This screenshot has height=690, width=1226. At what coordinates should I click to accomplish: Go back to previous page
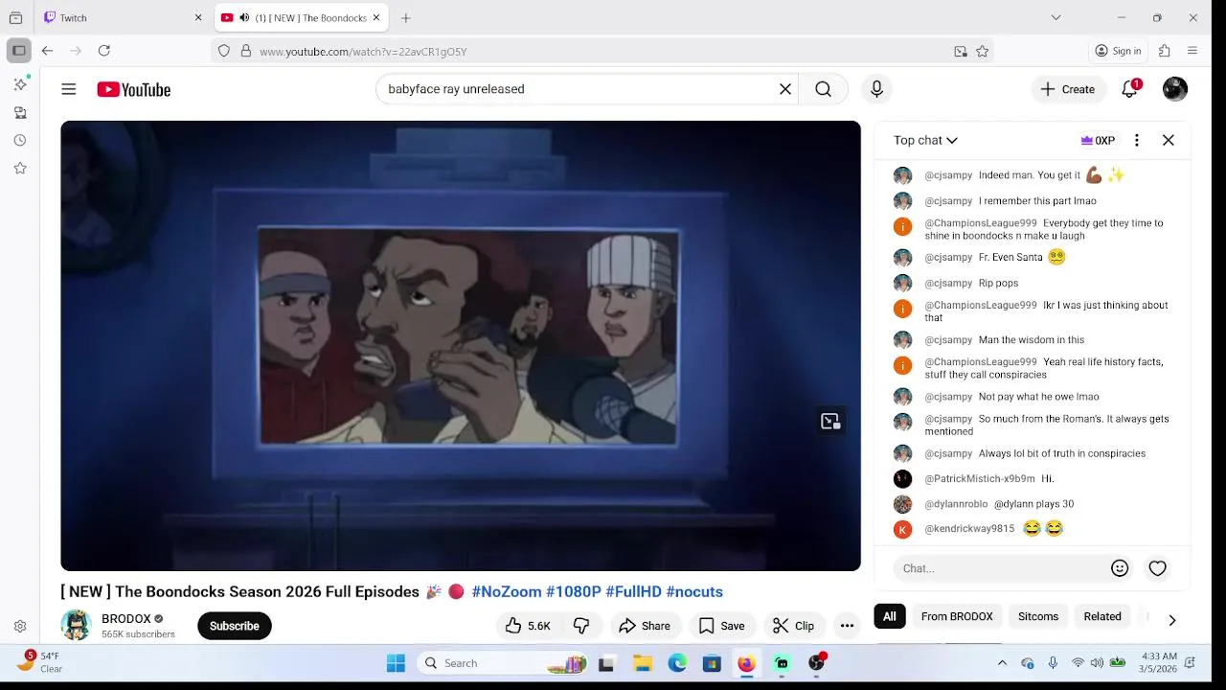[x=47, y=51]
